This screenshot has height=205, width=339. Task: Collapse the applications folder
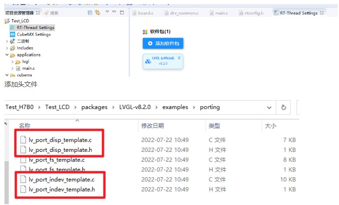tap(7, 54)
